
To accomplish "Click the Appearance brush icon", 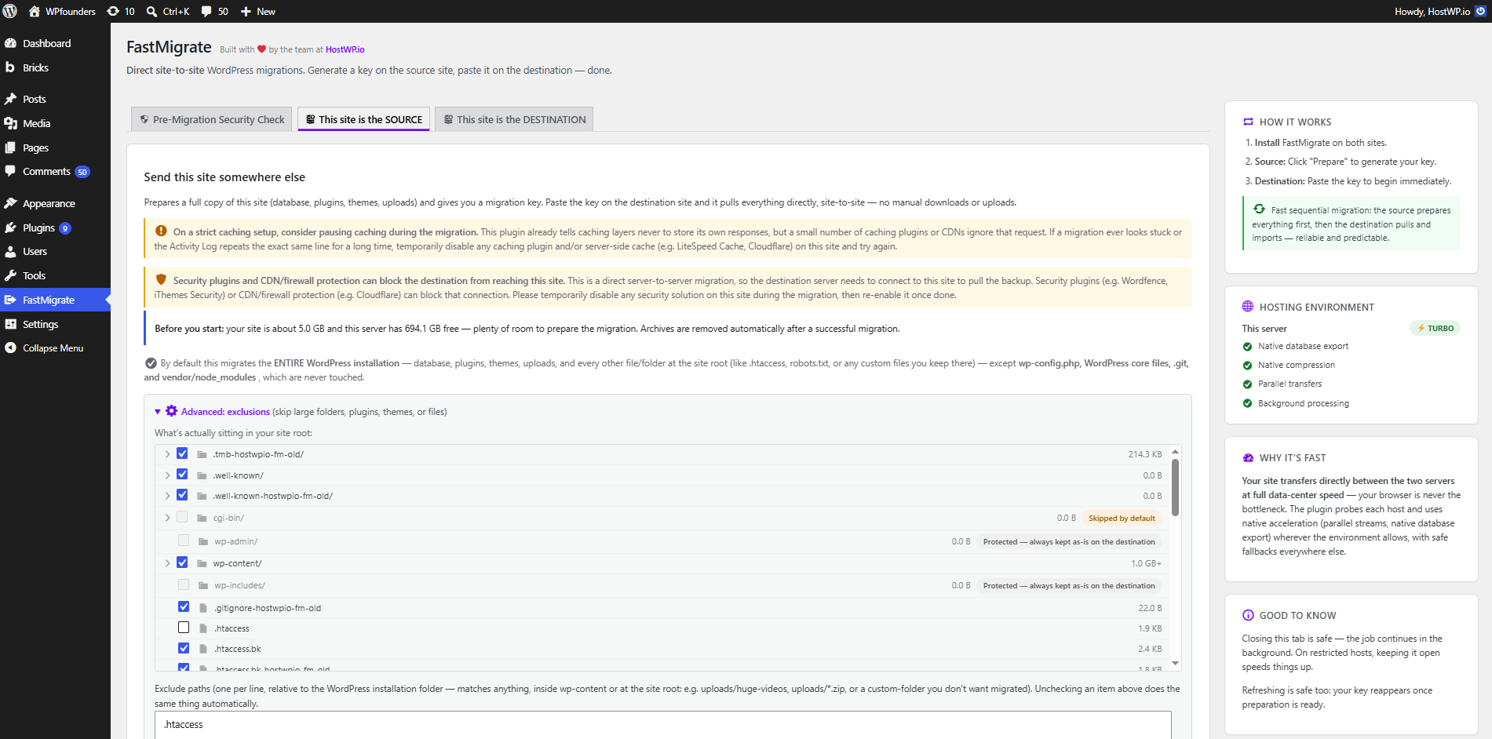I will (10, 203).
